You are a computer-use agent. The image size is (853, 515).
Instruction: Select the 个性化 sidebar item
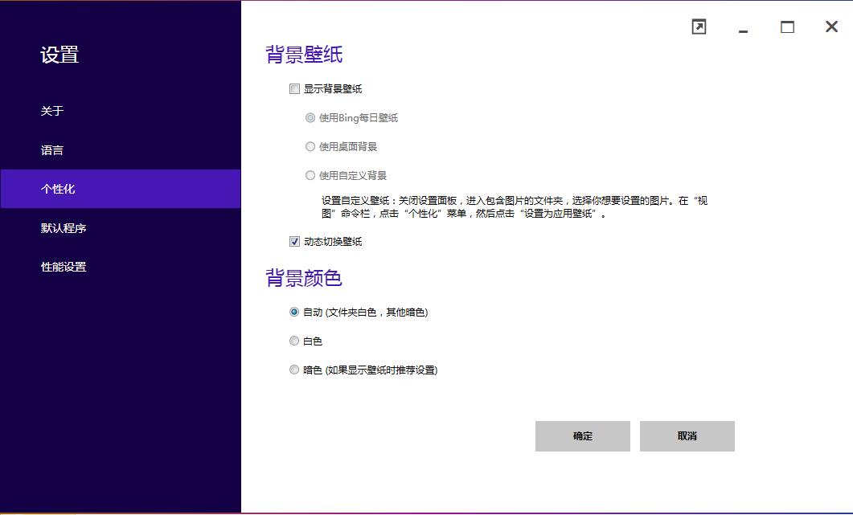(x=58, y=189)
